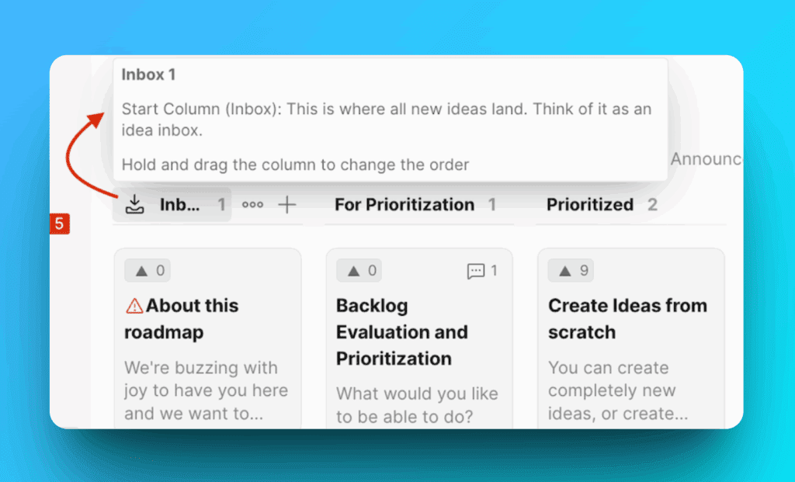Upvote the "Create Ideas from scratch" card
Image resolution: width=795 pixels, height=482 pixels.
pyautogui.click(x=572, y=271)
